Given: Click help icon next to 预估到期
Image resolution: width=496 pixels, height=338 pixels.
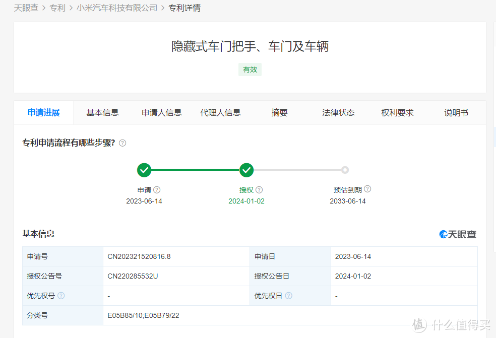Looking at the screenshot, I should 367,189.
